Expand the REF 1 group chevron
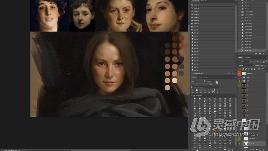Screen dimensions: 268x151 pos(242,78)
